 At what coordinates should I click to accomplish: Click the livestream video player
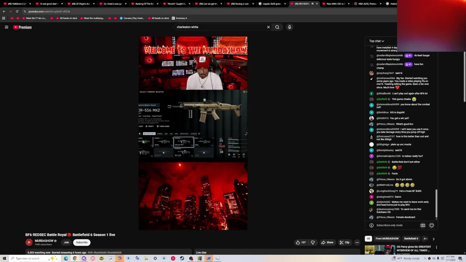[x=193, y=133]
